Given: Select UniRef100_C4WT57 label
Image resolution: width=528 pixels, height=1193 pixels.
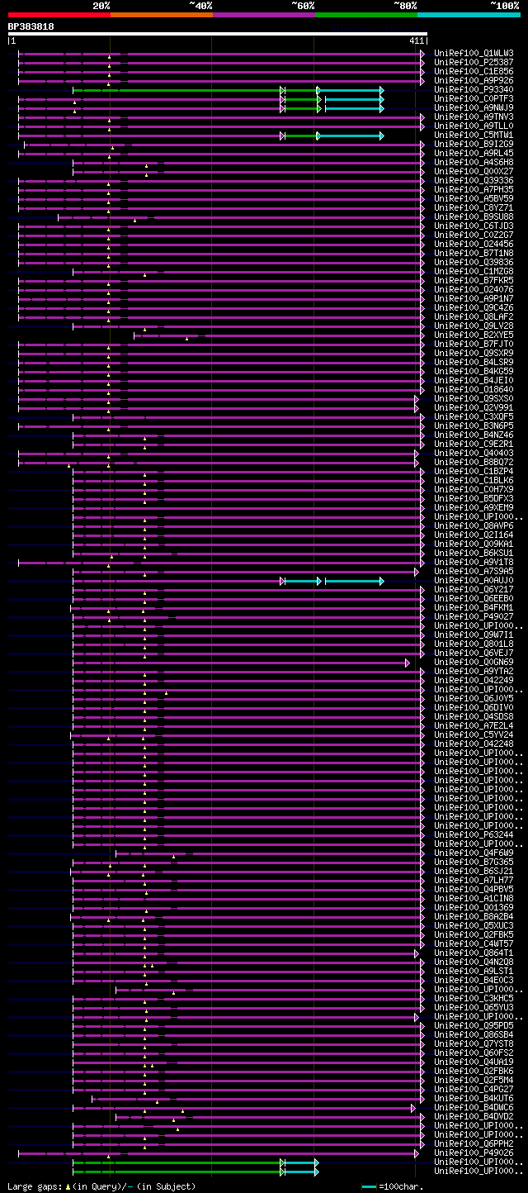Looking at the screenshot, I should coord(474,943).
